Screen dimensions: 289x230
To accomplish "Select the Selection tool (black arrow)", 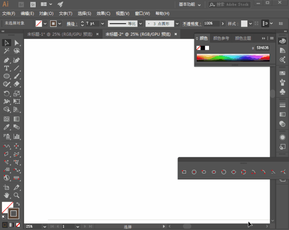I will [6, 42].
